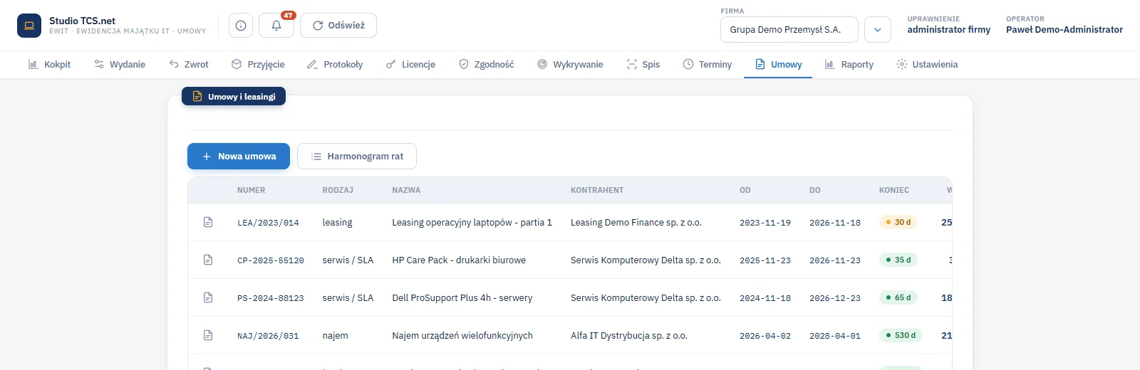Image resolution: width=1140 pixels, height=370 pixels.
Task: Expand the company selector chevron dropdown
Action: click(878, 30)
